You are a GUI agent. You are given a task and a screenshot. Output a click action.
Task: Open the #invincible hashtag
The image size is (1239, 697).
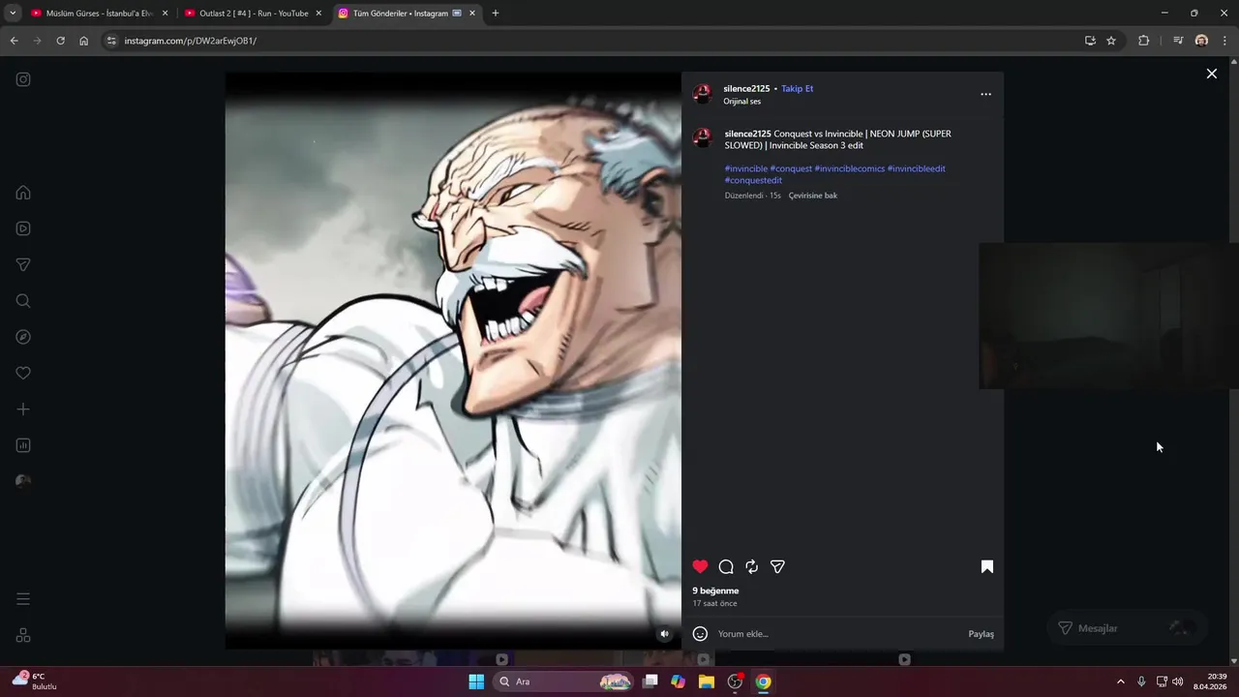(745, 168)
